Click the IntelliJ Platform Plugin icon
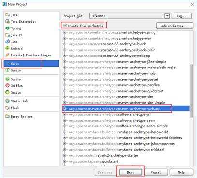The height and width of the screenshot is (178, 197). pos(7,55)
